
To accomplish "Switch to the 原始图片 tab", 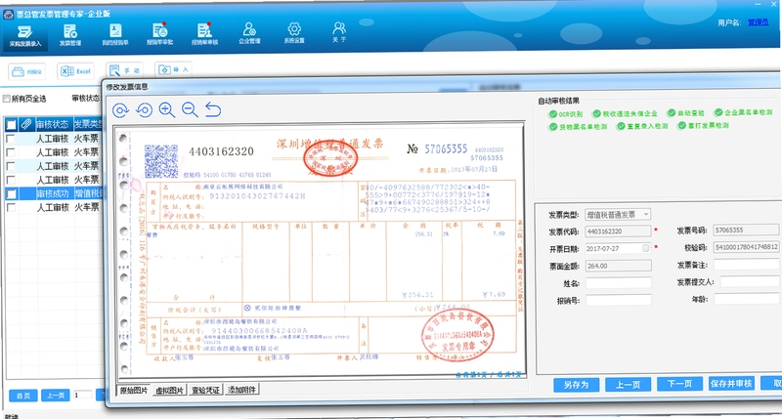I will point(134,391).
